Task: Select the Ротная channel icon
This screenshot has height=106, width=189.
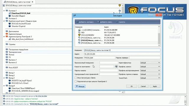Action: [7, 54]
